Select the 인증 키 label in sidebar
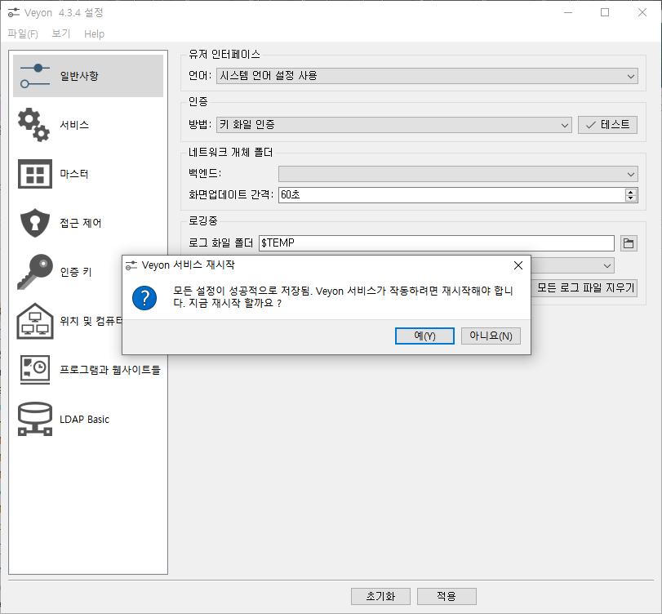 pyautogui.click(x=76, y=272)
